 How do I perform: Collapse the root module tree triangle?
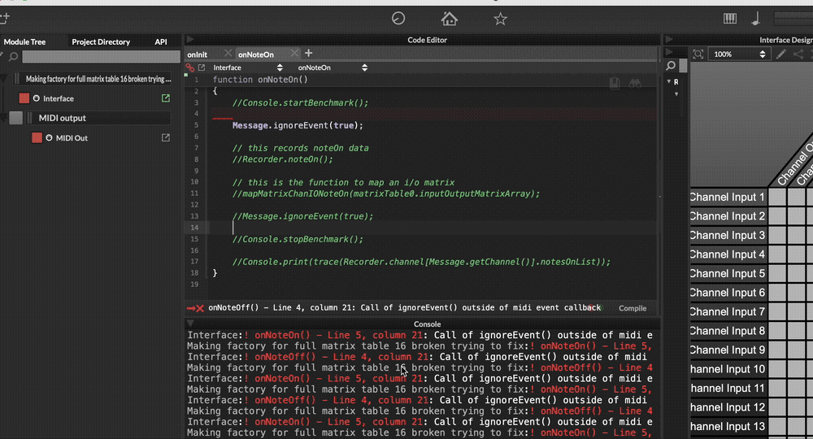point(3,79)
